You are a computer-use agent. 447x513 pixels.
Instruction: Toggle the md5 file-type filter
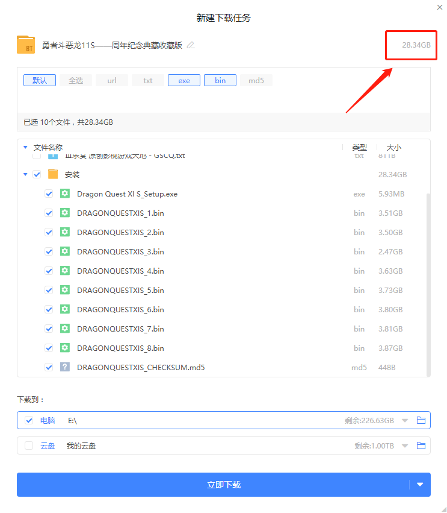coord(256,81)
